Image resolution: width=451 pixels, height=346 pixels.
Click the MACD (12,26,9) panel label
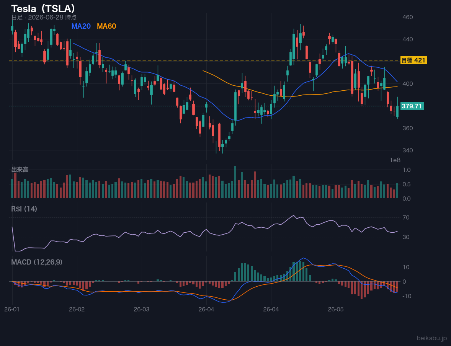(37, 262)
